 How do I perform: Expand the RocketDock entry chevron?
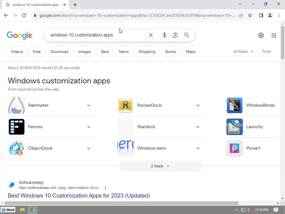pyautogui.click(x=198, y=105)
